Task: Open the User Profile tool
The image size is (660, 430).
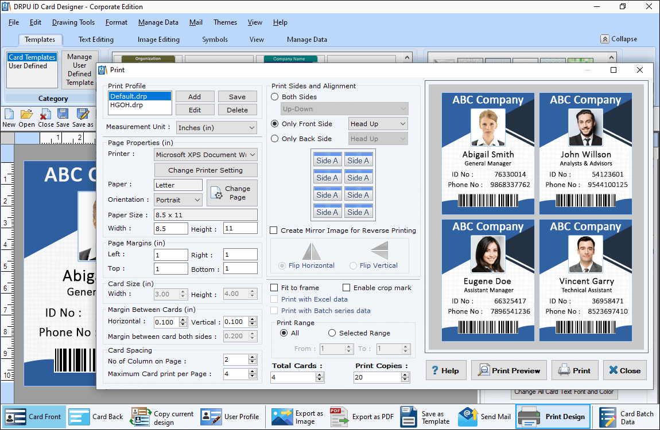Action: tap(230, 417)
